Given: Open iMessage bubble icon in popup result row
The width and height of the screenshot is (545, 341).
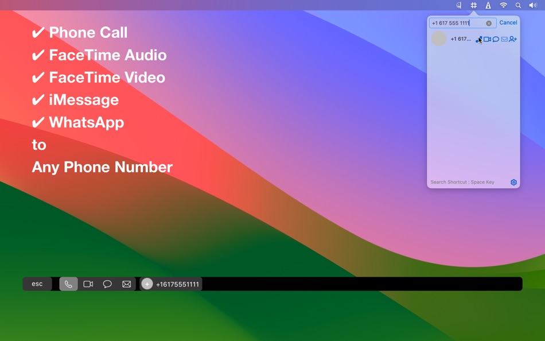Looking at the screenshot, I should pyautogui.click(x=496, y=39).
